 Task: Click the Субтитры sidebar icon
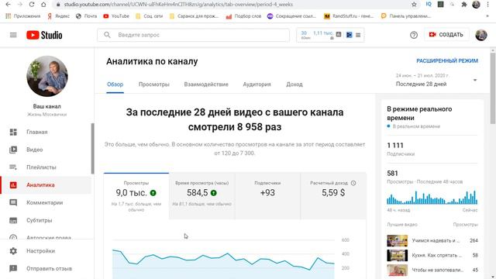(13, 220)
